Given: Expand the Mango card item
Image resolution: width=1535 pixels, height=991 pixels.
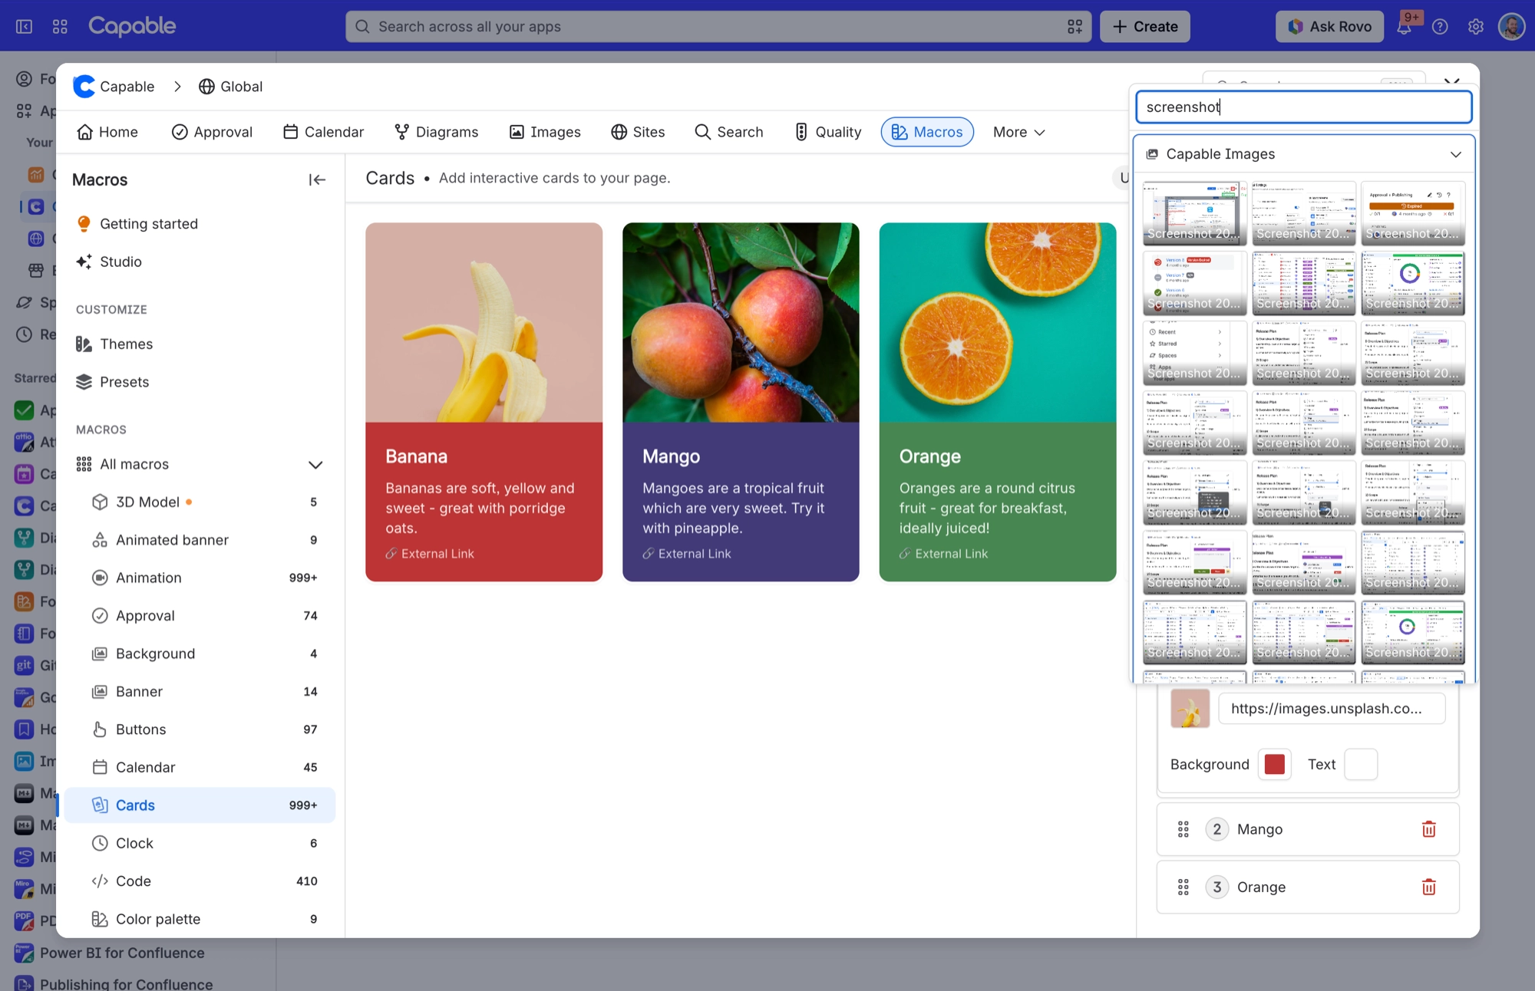Looking at the screenshot, I should click(x=1308, y=829).
